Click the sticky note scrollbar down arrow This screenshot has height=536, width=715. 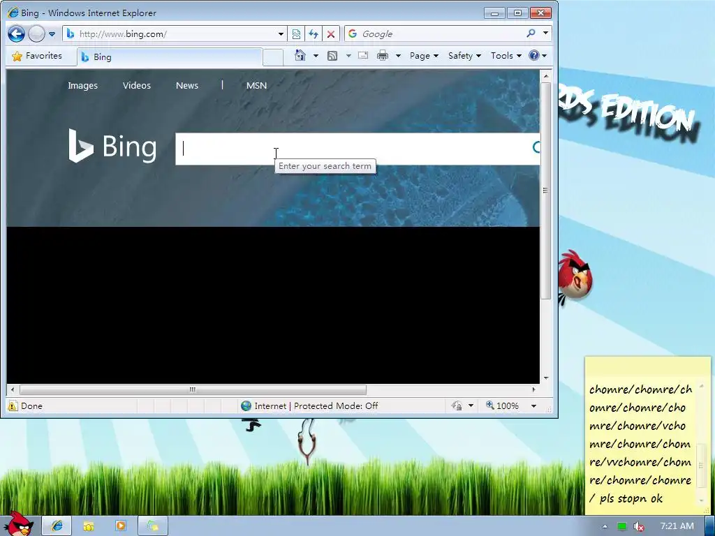click(701, 501)
